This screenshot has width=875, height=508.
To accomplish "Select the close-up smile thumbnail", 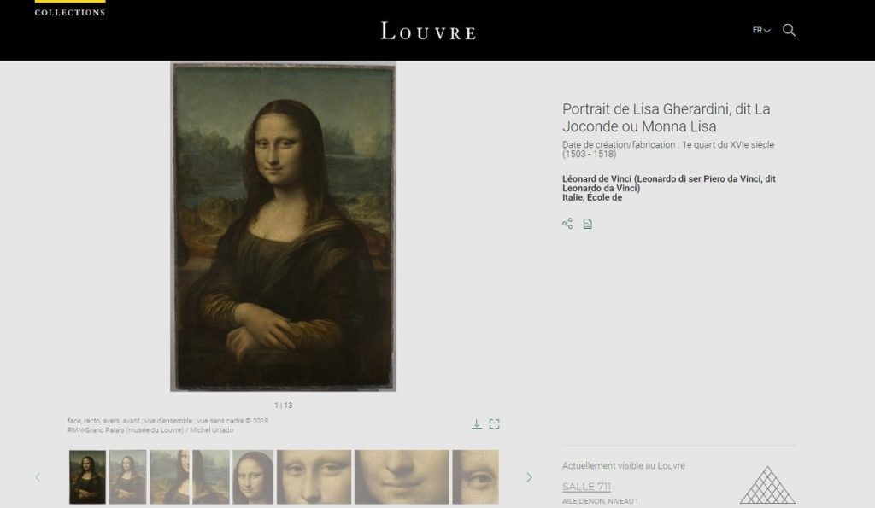I will (402, 477).
